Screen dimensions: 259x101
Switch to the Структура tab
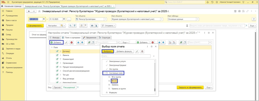[104, 38]
